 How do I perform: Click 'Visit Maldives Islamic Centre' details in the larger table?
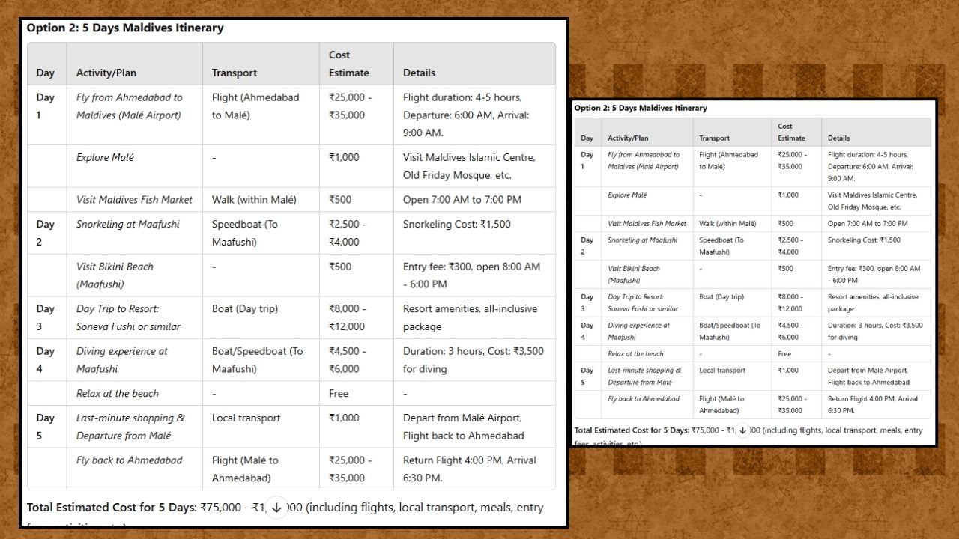click(x=469, y=166)
